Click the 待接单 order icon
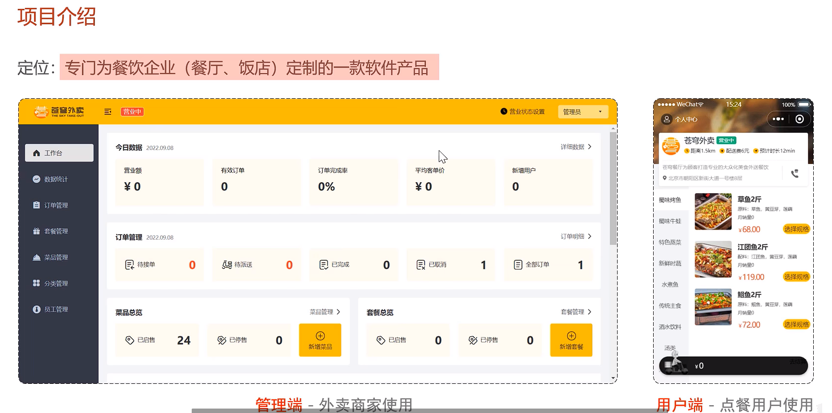 pos(129,265)
